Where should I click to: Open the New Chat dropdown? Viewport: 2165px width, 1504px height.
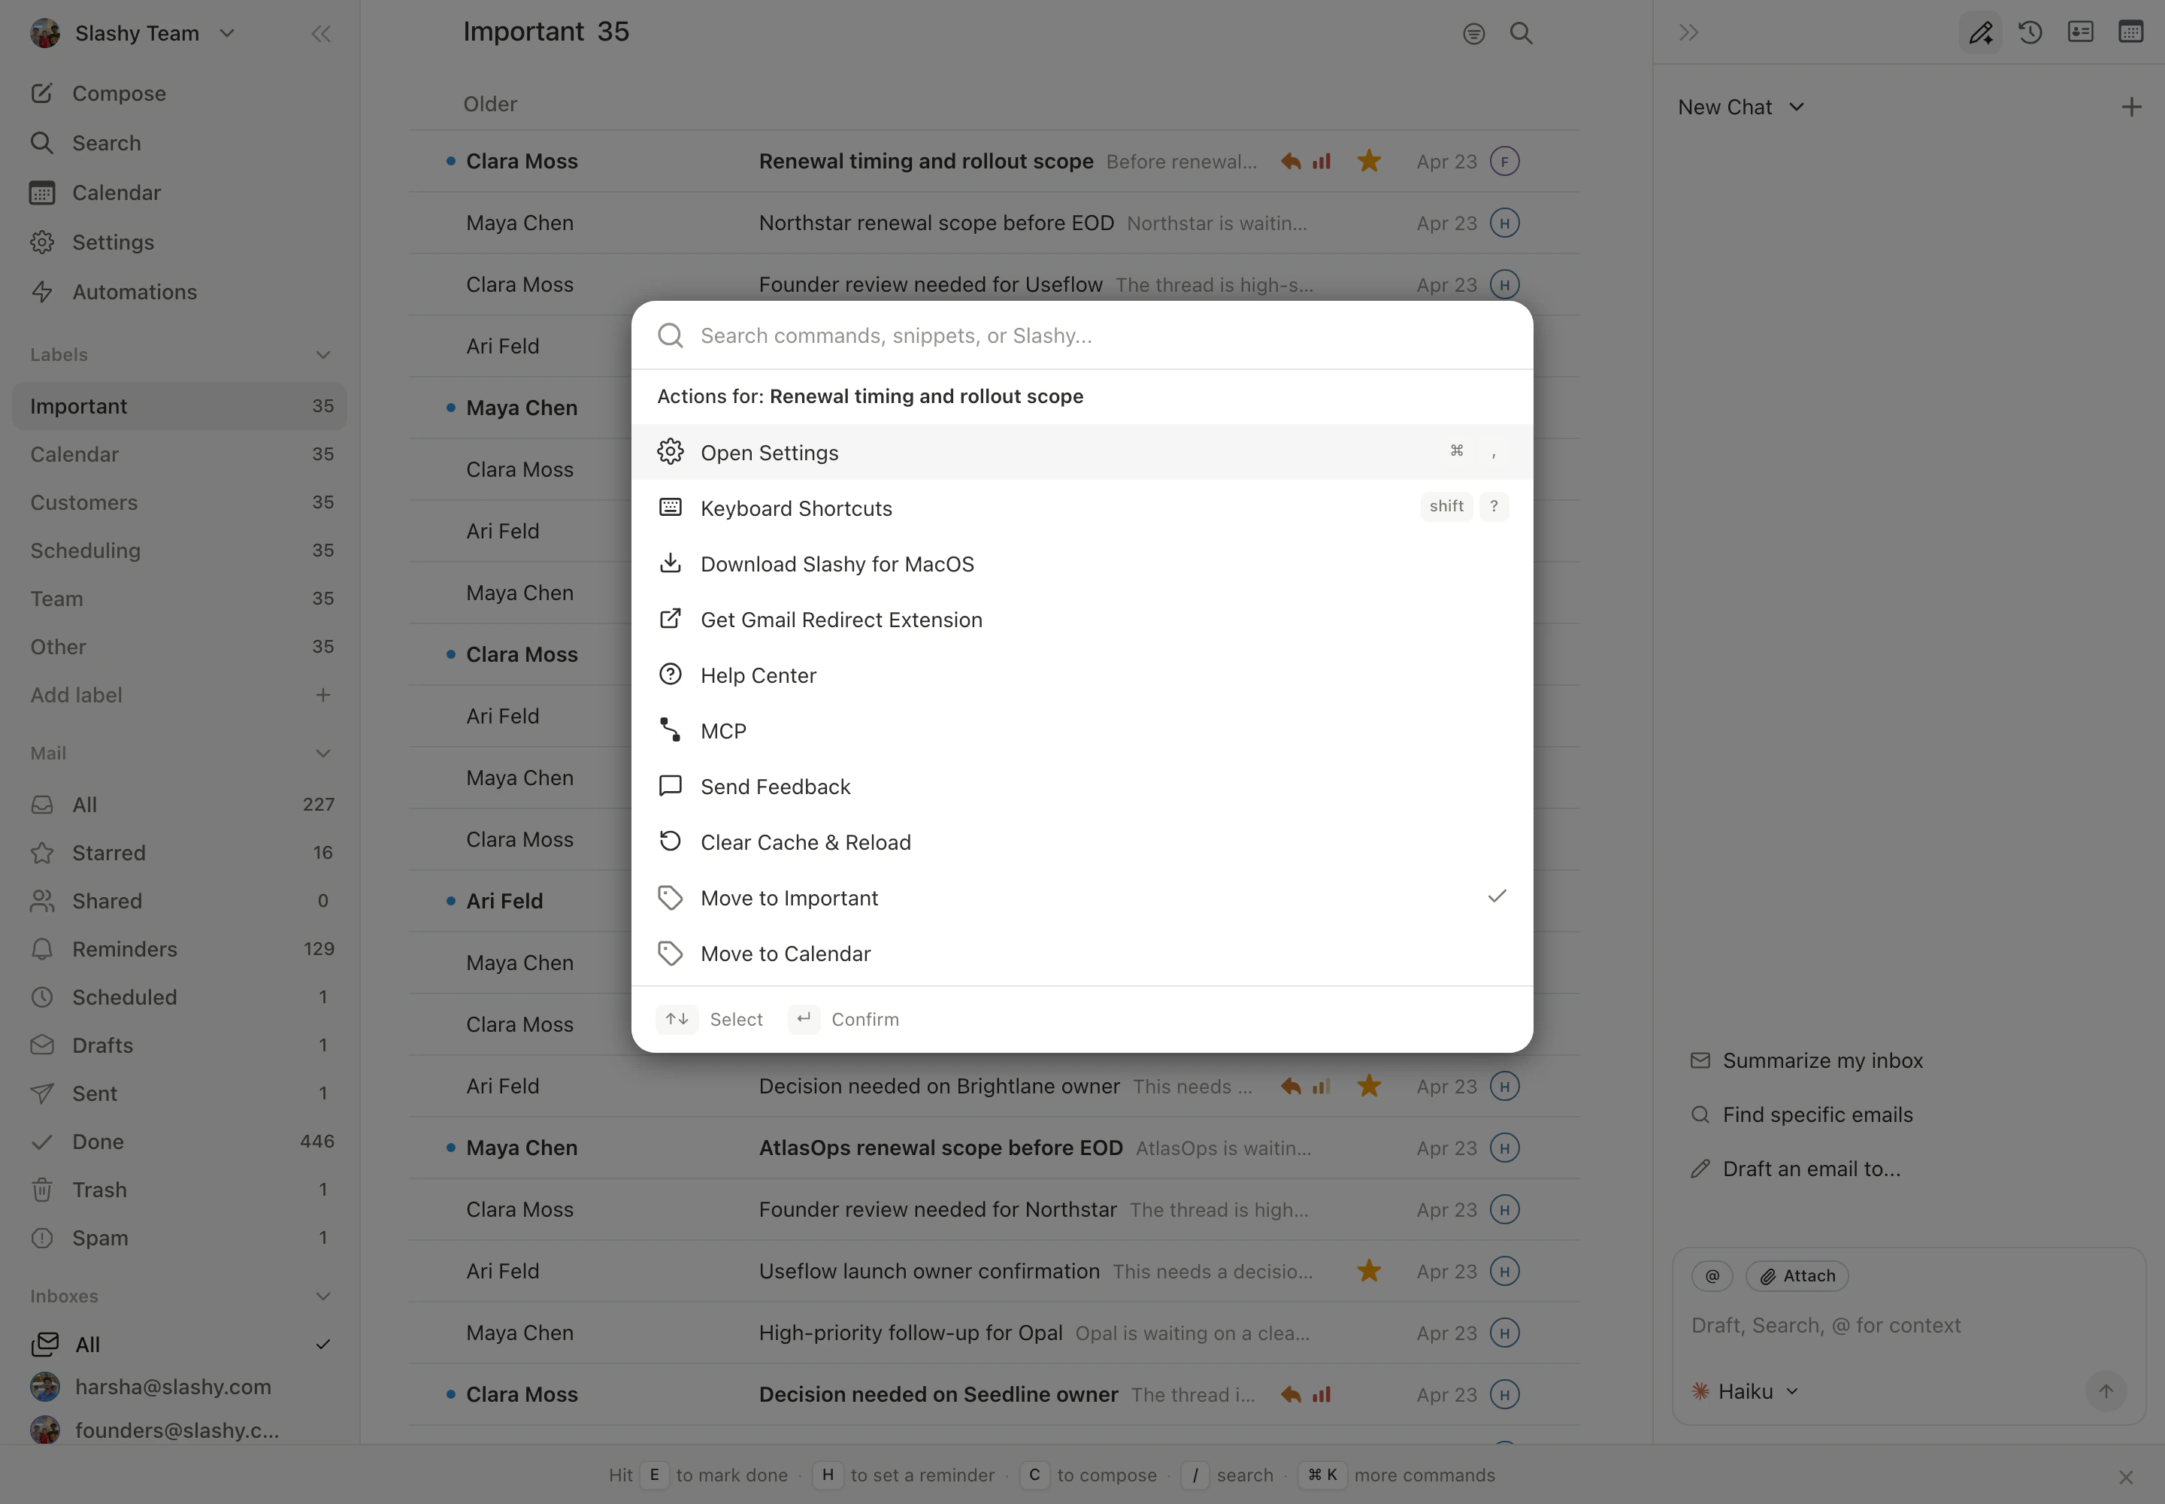(x=1740, y=108)
